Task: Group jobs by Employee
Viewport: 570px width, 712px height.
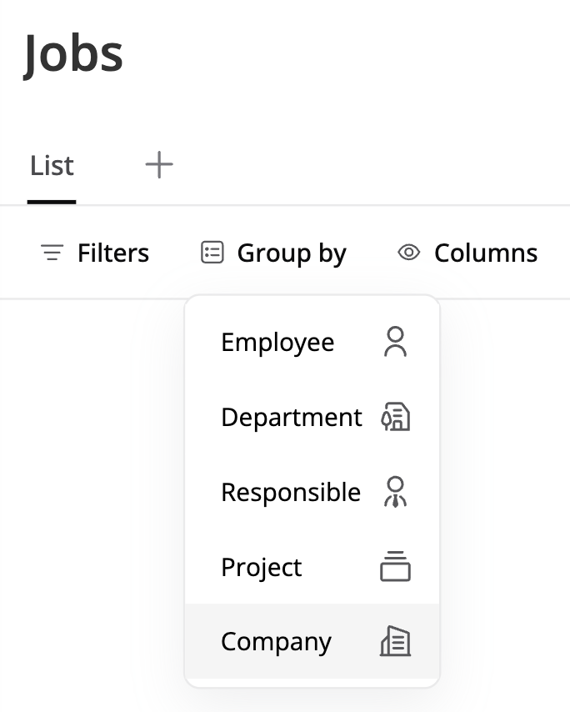Action: click(x=277, y=342)
